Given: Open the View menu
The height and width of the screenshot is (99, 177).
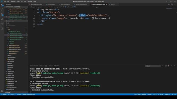Looking at the screenshot, I should click(18, 1).
